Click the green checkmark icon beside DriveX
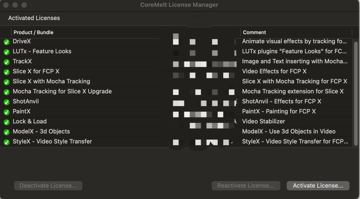 [6, 42]
